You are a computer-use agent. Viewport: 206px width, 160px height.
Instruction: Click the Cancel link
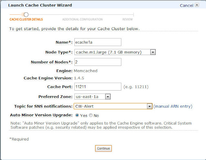coord(186,5)
